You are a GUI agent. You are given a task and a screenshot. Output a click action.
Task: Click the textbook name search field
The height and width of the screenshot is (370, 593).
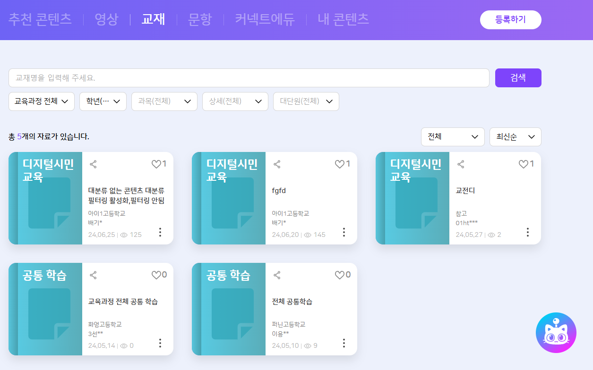pos(249,78)
